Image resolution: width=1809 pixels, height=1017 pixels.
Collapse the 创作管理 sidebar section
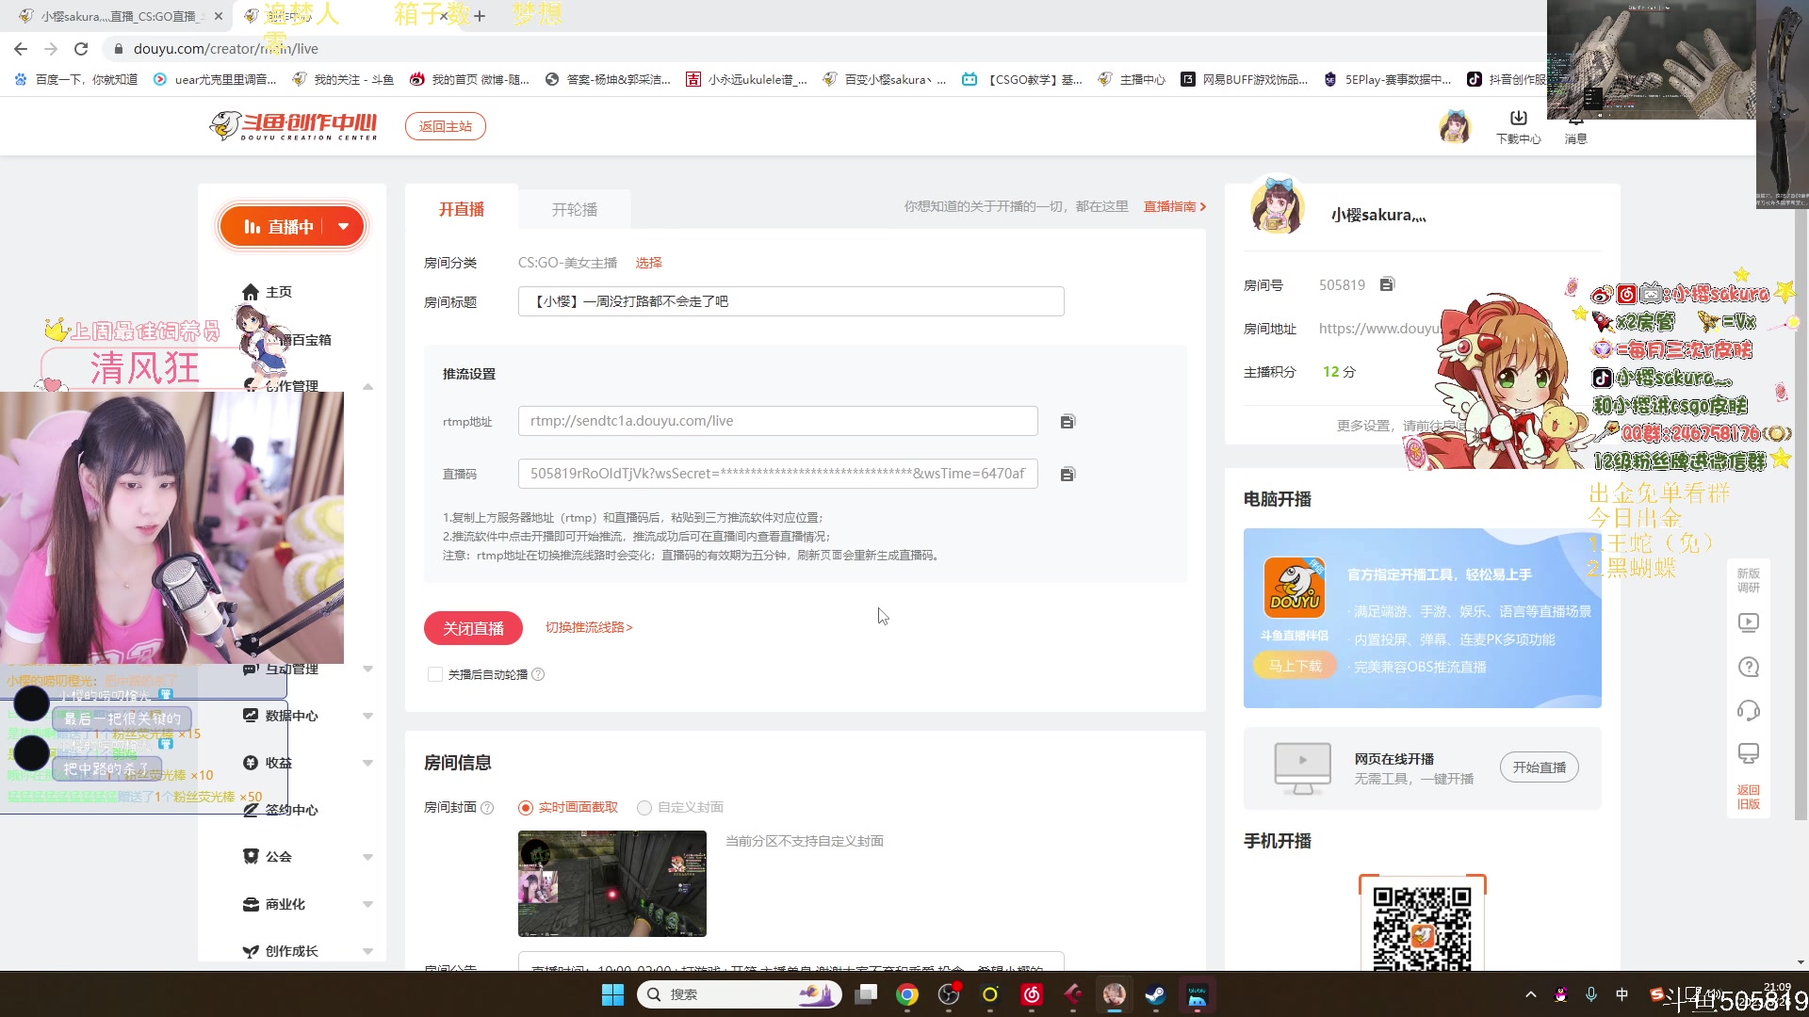(367, 386)
